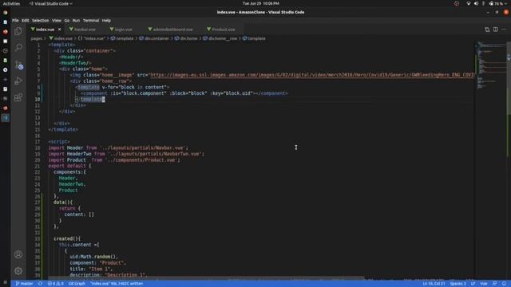This screenshot has width=511, height=287.
Task: Open the Selection menu
Action: coord(41,21)
